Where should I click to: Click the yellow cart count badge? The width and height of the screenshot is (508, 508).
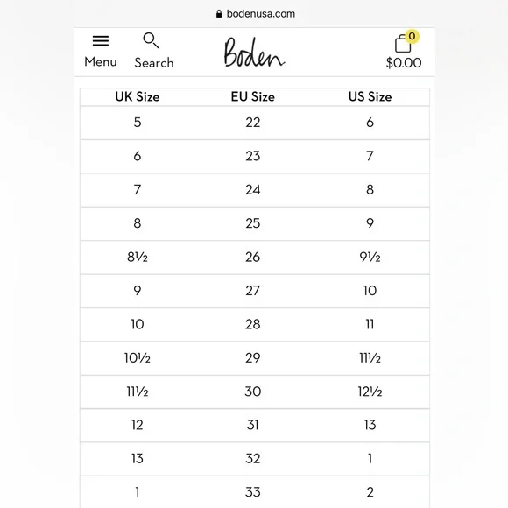[x=412, y=36]
